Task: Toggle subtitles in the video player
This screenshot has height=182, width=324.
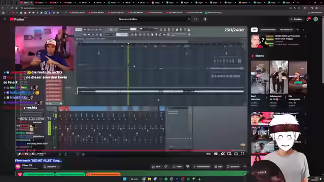Action: 216,154
